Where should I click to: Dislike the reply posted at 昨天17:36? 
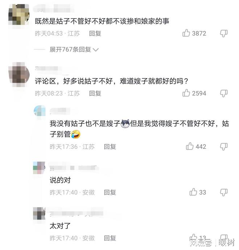224,147
